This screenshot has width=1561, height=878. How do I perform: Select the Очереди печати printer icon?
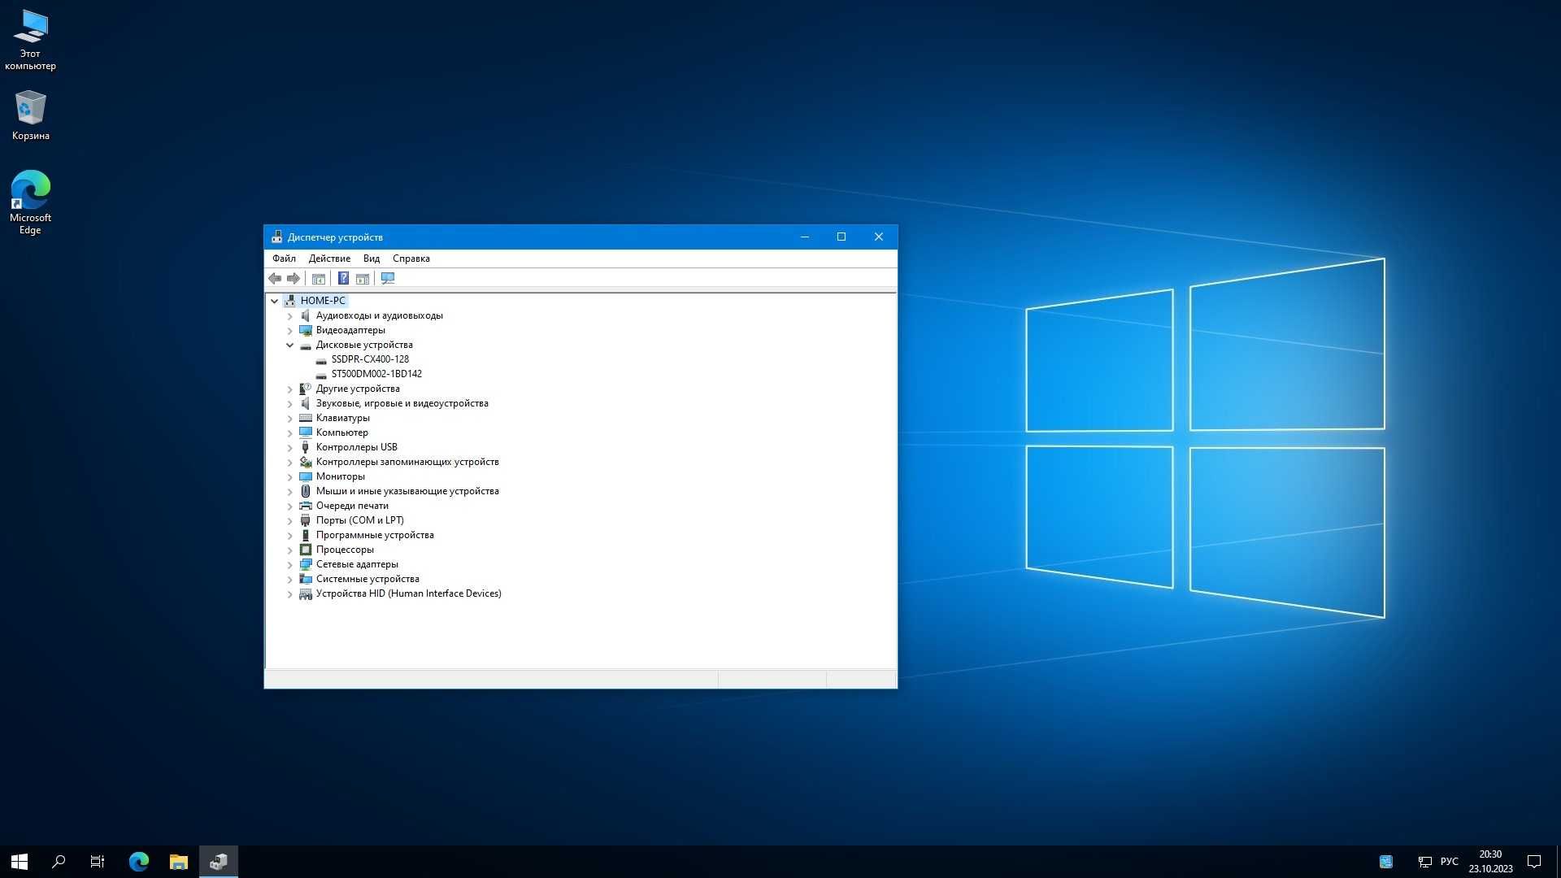(306, 506)
